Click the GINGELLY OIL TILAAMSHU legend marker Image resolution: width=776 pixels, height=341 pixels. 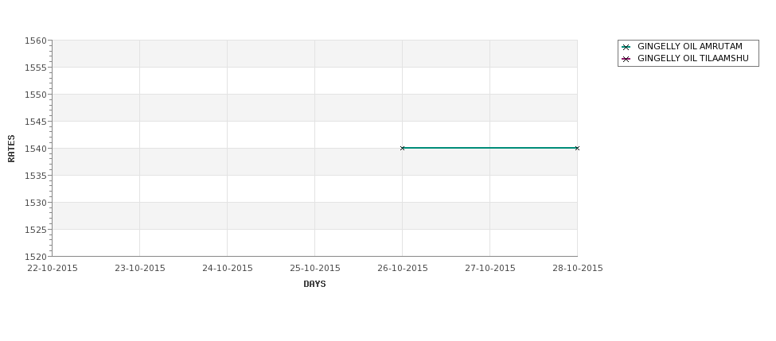click(626, 59)
